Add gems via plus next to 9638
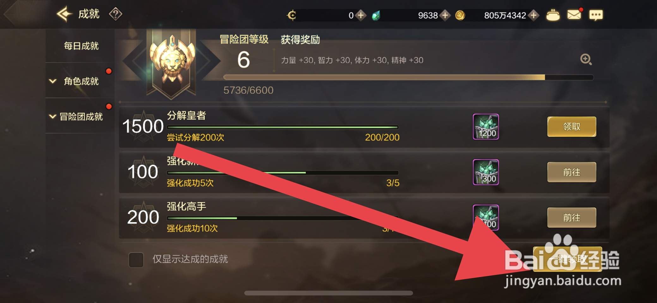Screen dimensions: 657x303 (x=445, y=15)
